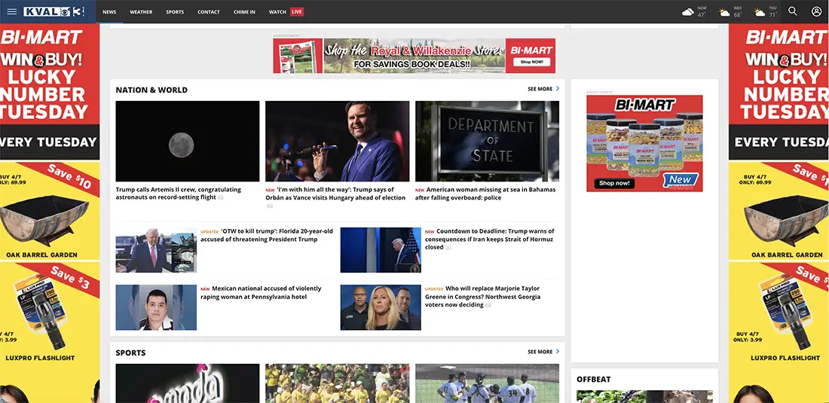
Task: Open the Chime In menu item
Action: point(244,11)
